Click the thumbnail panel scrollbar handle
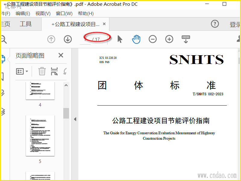Image resolution: width=241 pixels, height=181 pixels. coord(66,113)
